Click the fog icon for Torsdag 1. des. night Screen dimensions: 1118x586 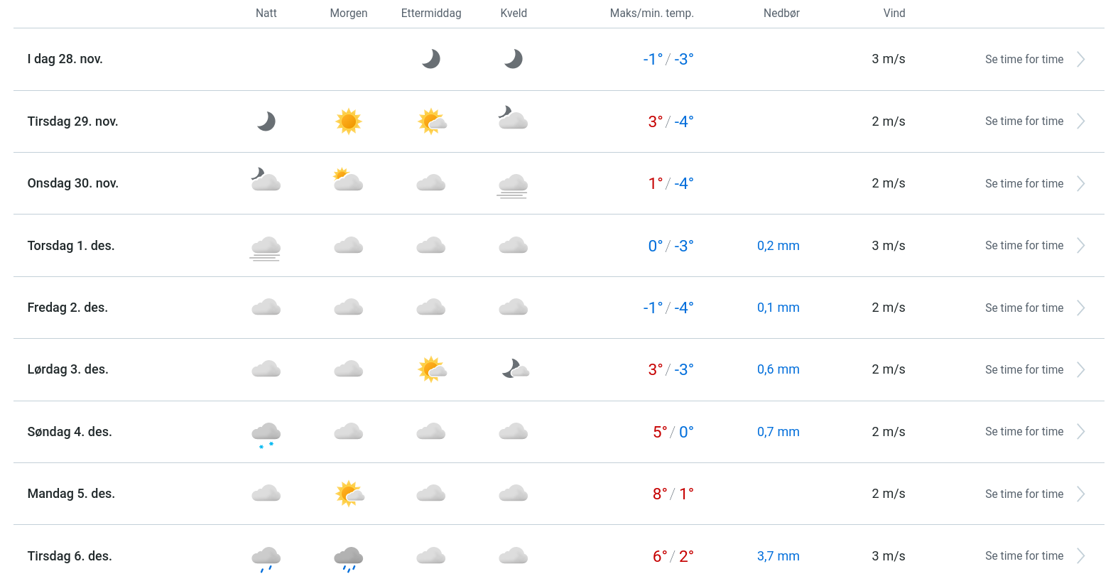pyautogui.click(x=266, y=247)
